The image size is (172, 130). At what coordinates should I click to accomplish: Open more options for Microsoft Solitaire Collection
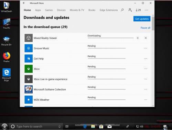(x=146, y=89)
